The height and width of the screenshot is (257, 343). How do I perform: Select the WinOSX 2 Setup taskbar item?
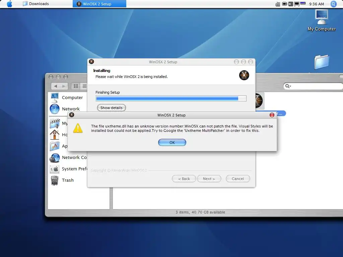99,4
